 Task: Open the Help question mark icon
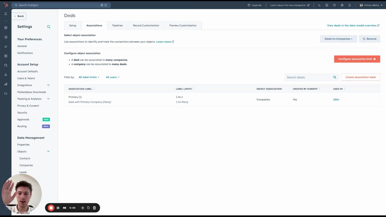click(334, 5)
